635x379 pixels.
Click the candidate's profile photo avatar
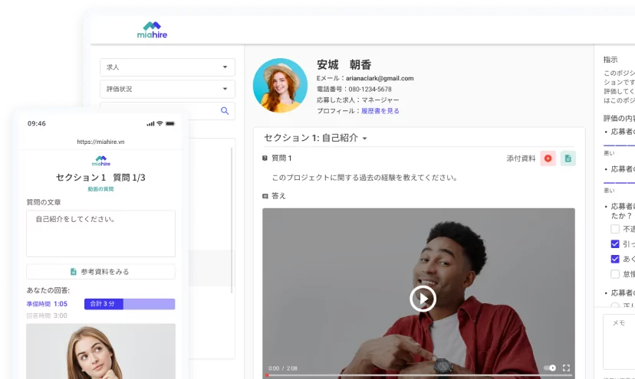pyautogui.click(x=280, y=86)
